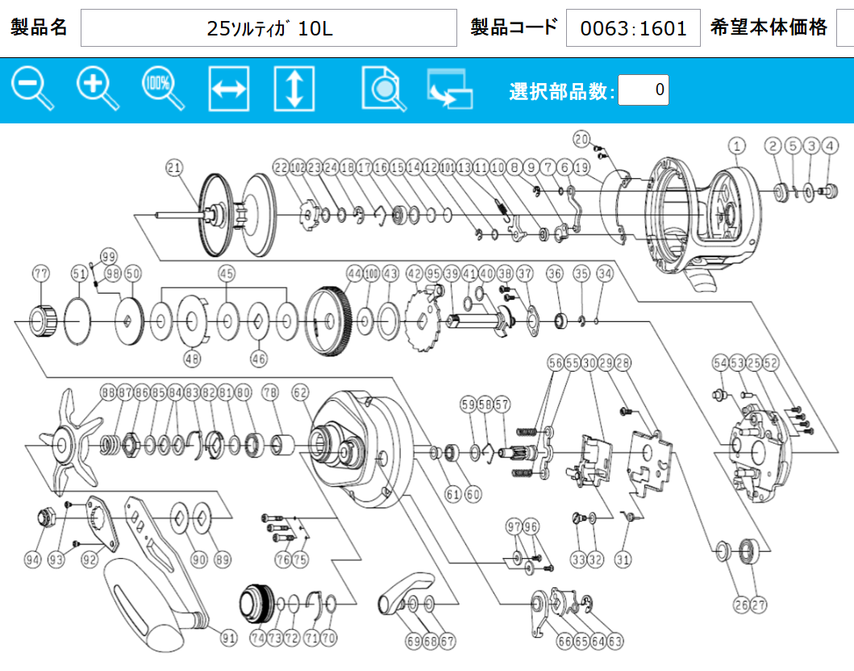Screen dimensions: 854x671
Task: Click the zoom in magnifier icon
Action: pos(97,90)
